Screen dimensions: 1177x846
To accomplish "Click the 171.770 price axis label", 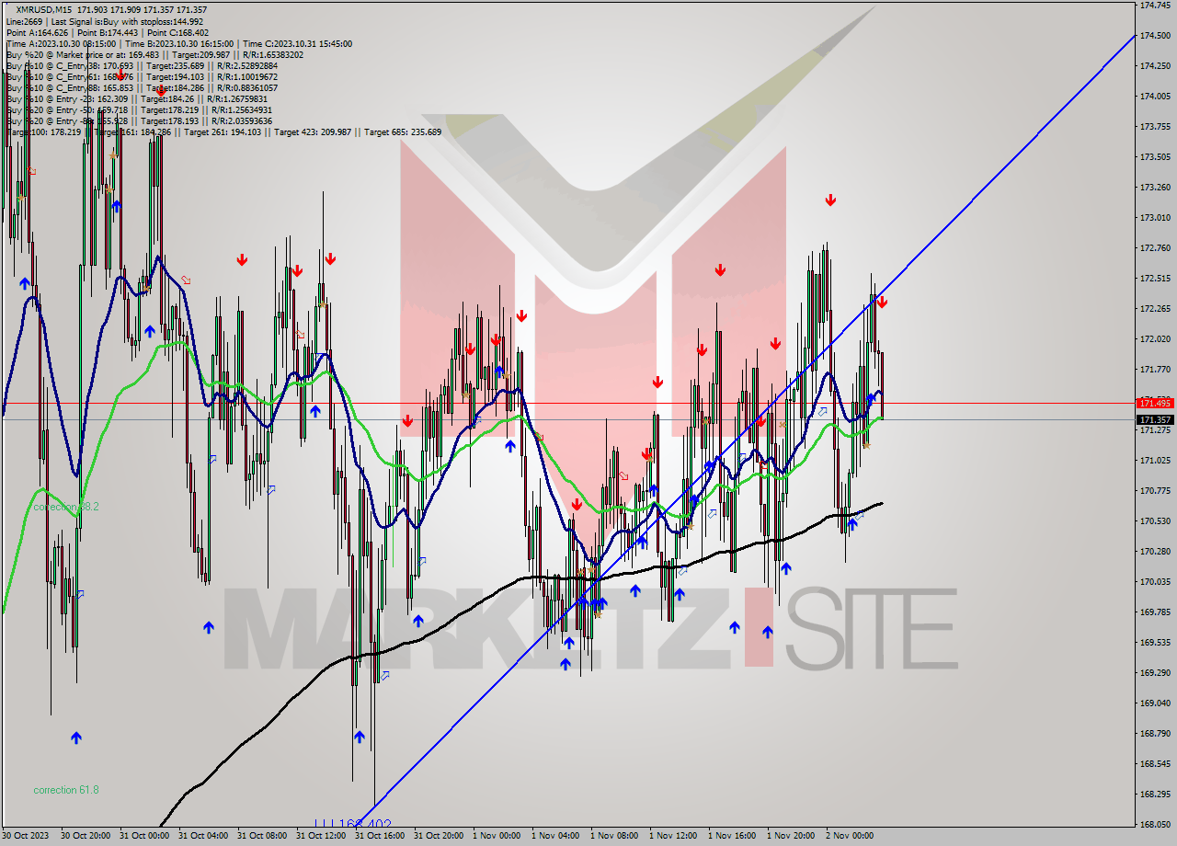I will [x=1155, y=370].
